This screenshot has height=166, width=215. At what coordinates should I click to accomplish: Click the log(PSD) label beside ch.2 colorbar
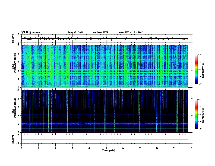203,115
